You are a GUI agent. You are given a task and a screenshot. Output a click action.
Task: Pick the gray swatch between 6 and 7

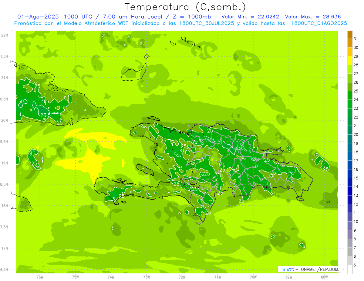click(350, 252)
